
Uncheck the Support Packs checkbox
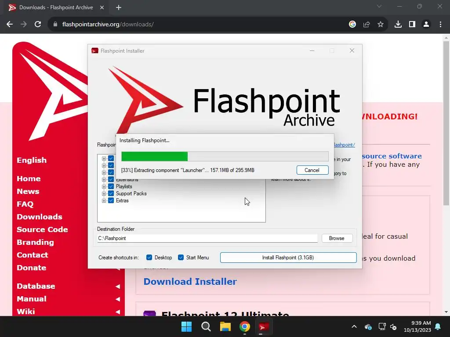[111, 194]
